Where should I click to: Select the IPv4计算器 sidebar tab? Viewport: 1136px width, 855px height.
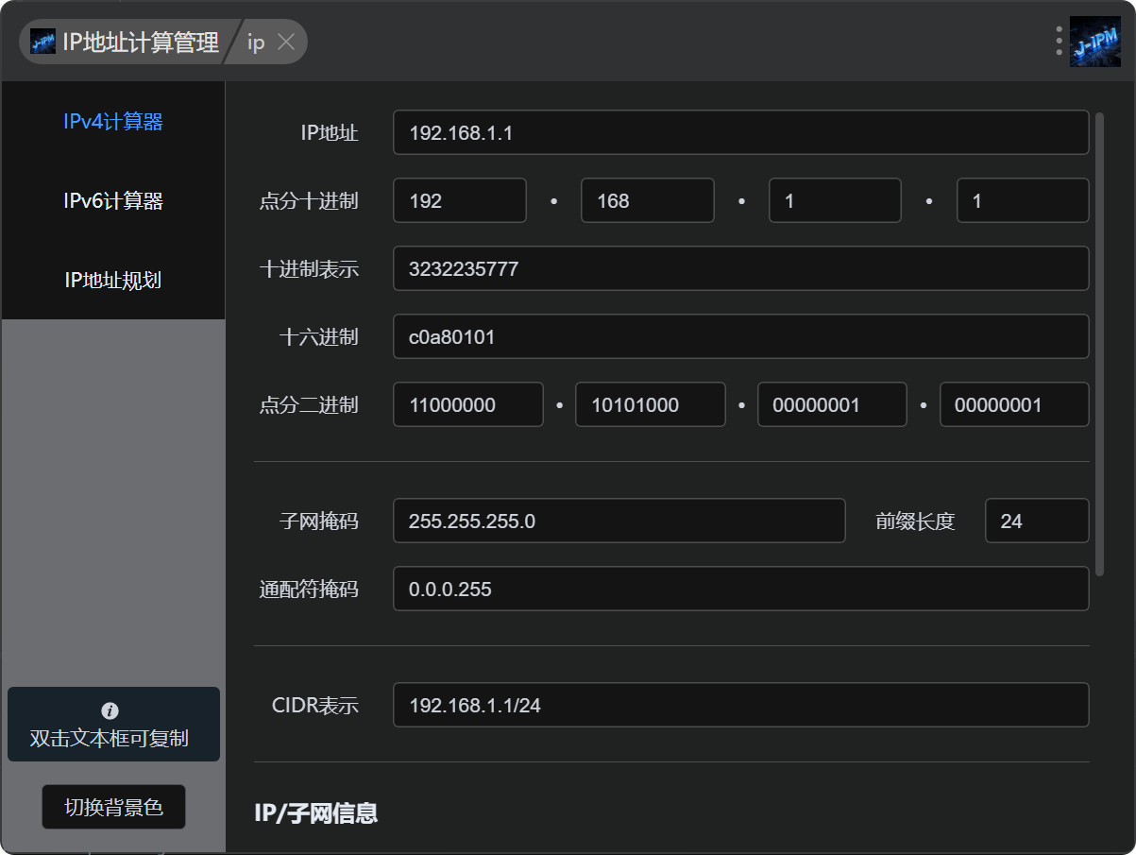(113, 122)
